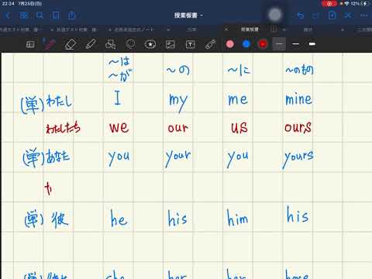Open the page thumbnails grid view
The height and width of the screenshot is (279, 372).
pyautogui.click(x=24, y=15)
